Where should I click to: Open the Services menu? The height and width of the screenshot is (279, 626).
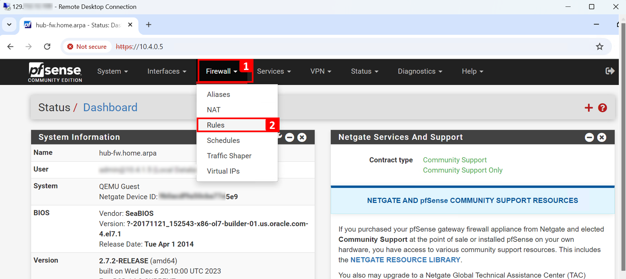274,71
